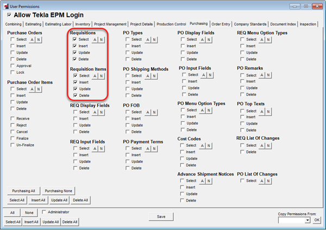Enable the Receive checkbox under Purchase Order Items
This screenshot has width=326, height=230.
12,119
